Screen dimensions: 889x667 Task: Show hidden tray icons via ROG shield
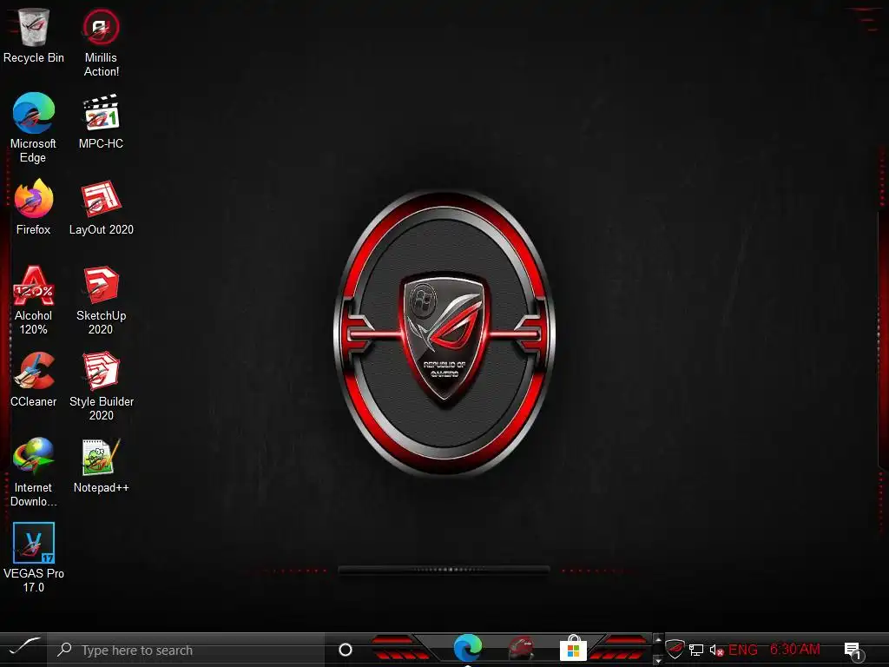[675, 649]
